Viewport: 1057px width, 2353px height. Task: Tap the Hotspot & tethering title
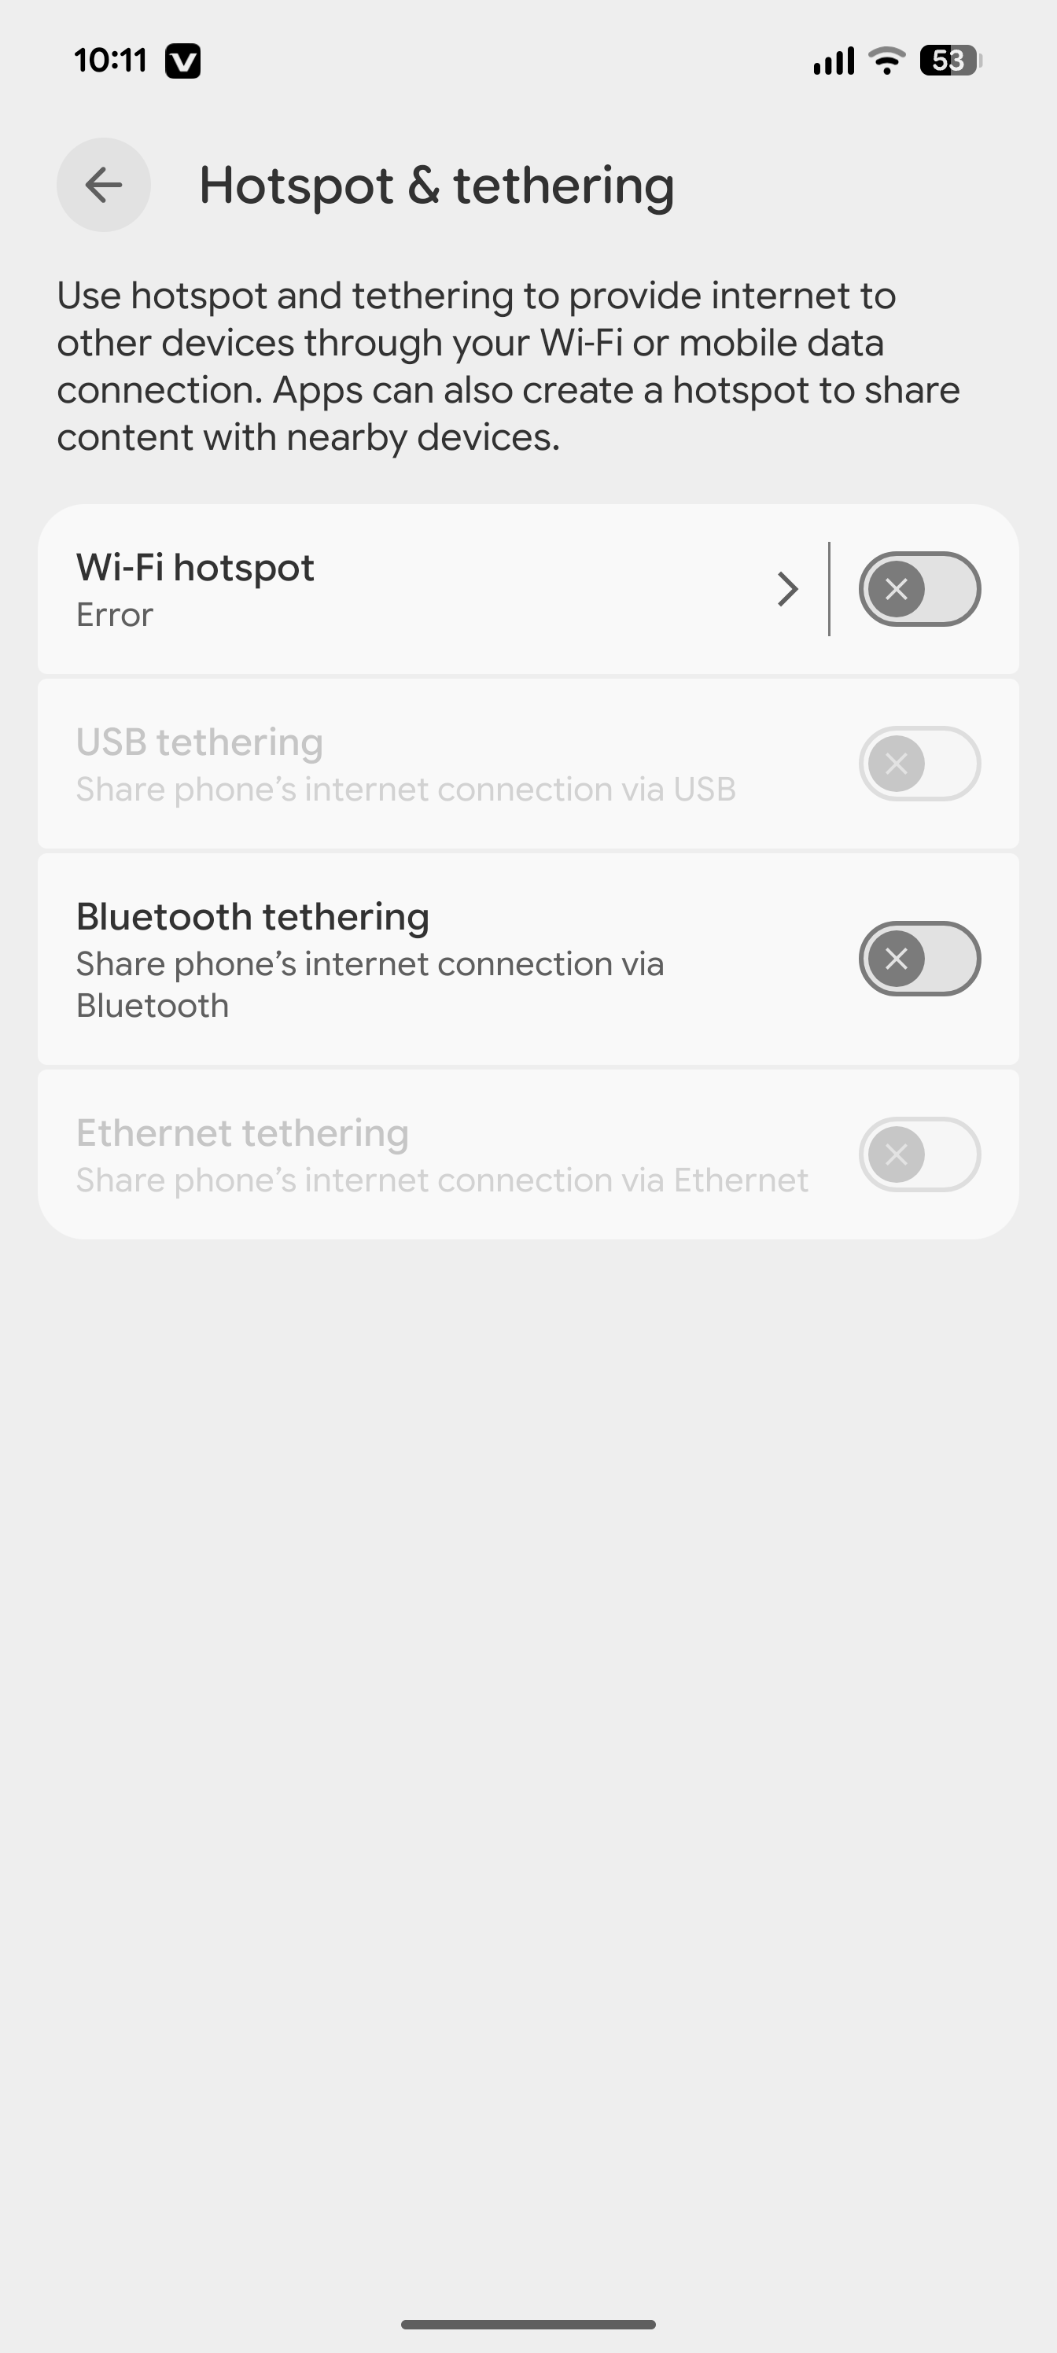click(x=436, y=186)
